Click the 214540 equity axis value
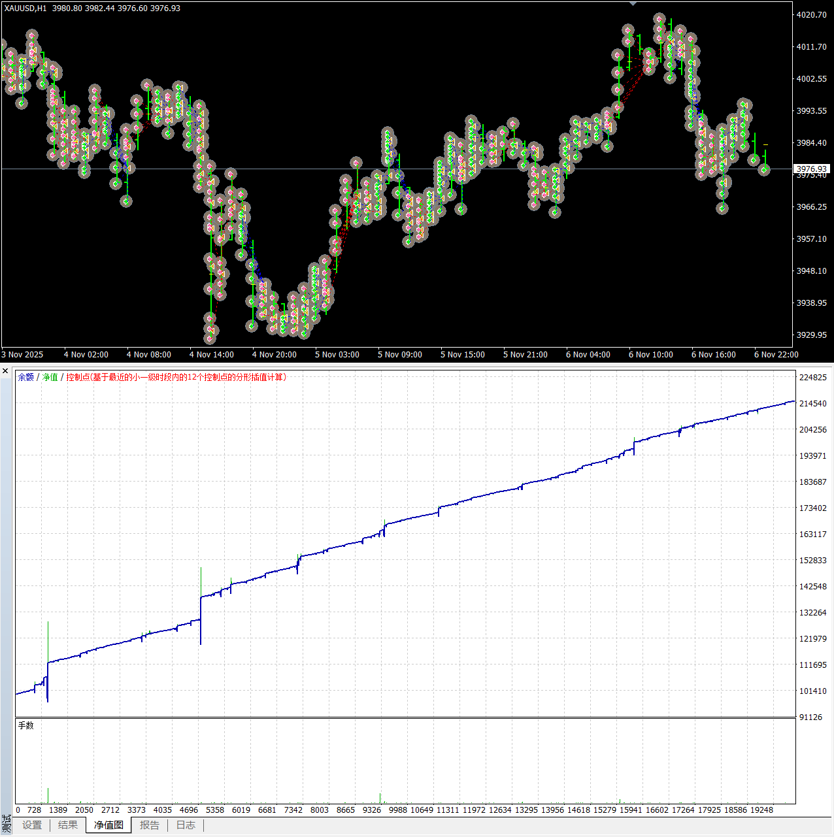Screen dimensions: 834x837 [812, 404]
